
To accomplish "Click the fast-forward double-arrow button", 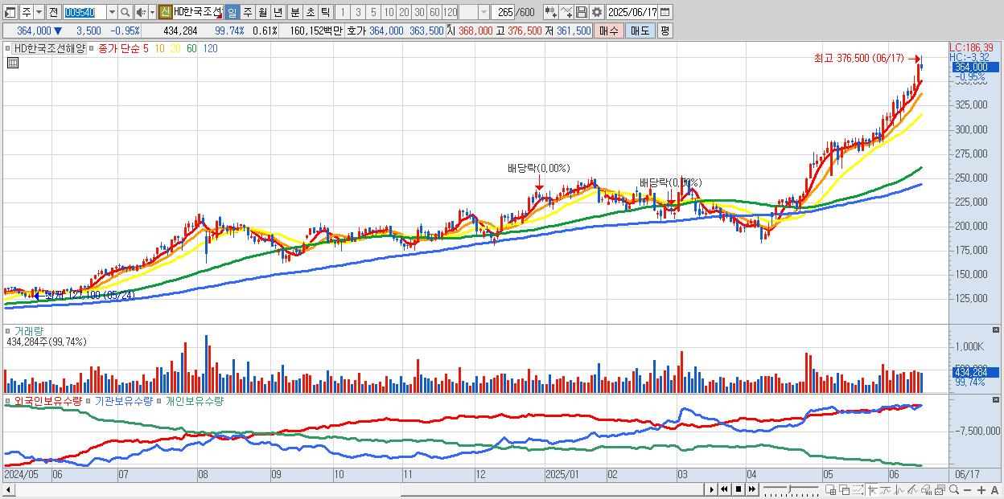I will pyautogui.click(x=752, y=489).
